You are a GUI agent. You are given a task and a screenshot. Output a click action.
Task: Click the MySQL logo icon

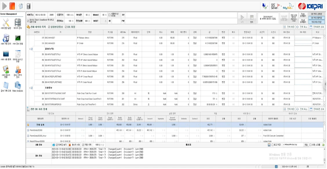tap(288, 6)
